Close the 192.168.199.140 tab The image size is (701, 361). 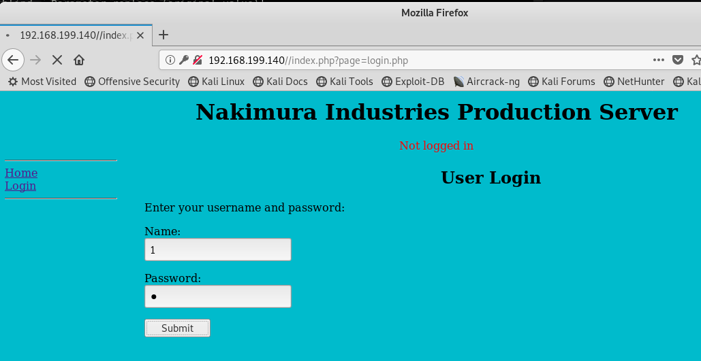140,35
